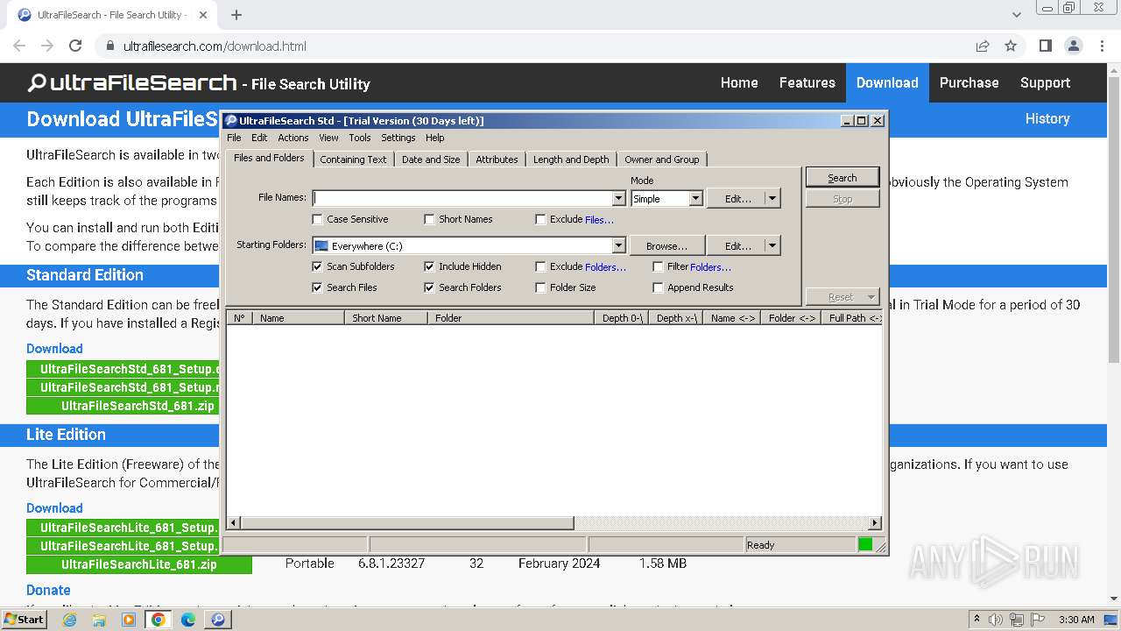Go to Purchase page on website

pos(969,82)
